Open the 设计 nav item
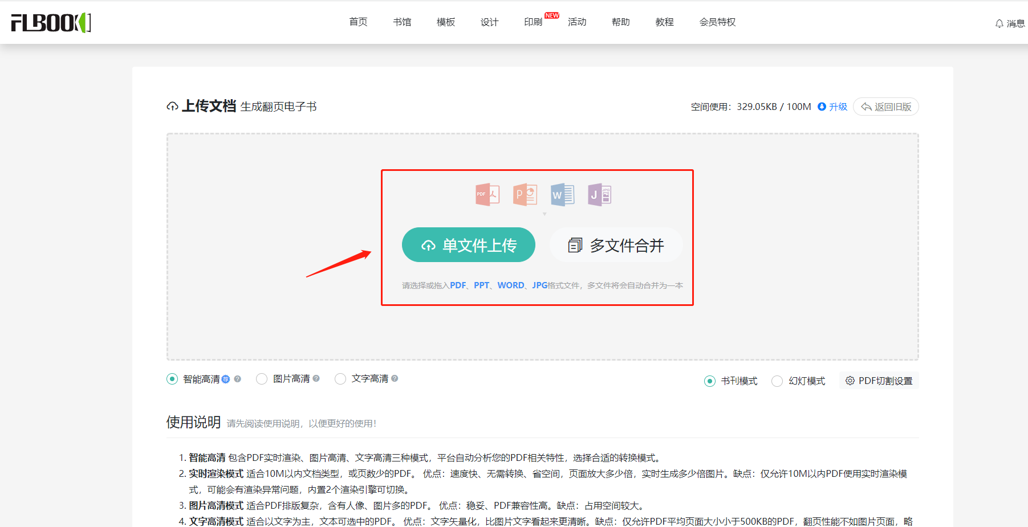The width and height of the screenshot is (1028, 527). (x=489, y=22)
